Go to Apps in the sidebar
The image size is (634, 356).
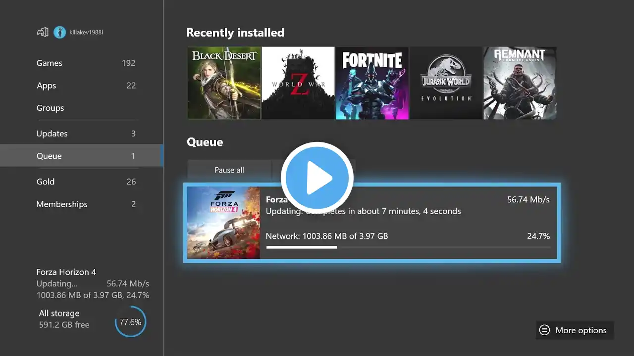[x=47, y=86]
